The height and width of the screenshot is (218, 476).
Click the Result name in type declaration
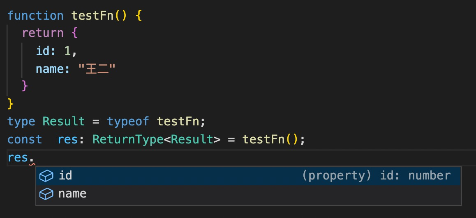pos(64,122)
